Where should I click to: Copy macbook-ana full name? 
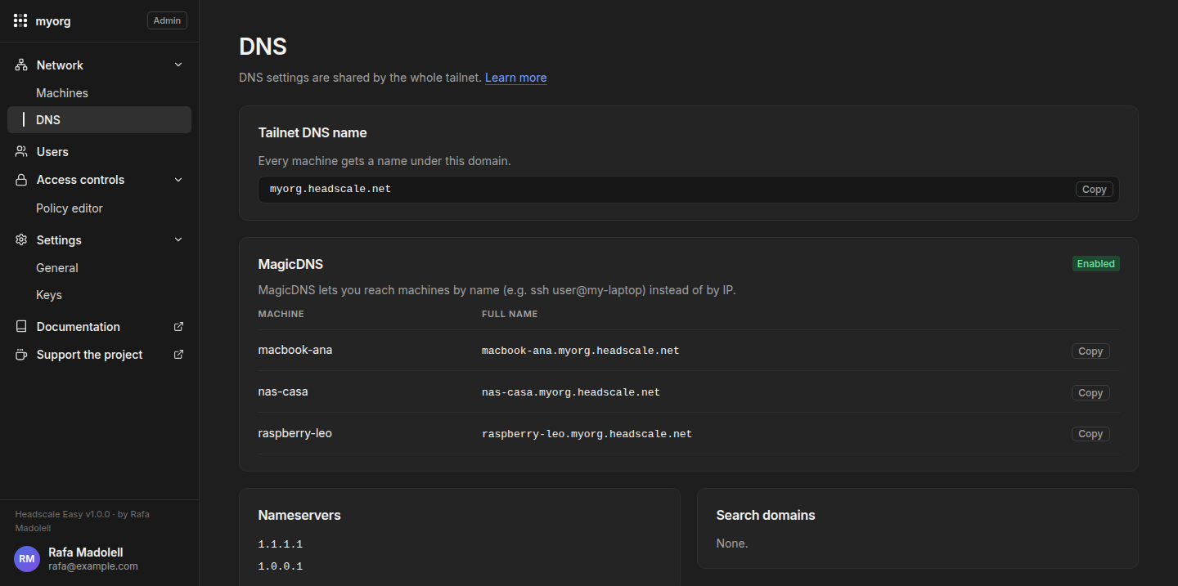(1090, 351)
